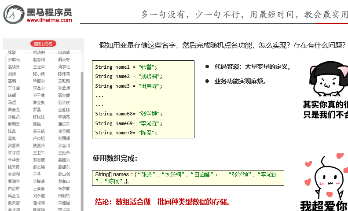This screenshot has height=211, width=348.
Task: Select 陈小伟 in the name list
Action: tap(39, 74)
